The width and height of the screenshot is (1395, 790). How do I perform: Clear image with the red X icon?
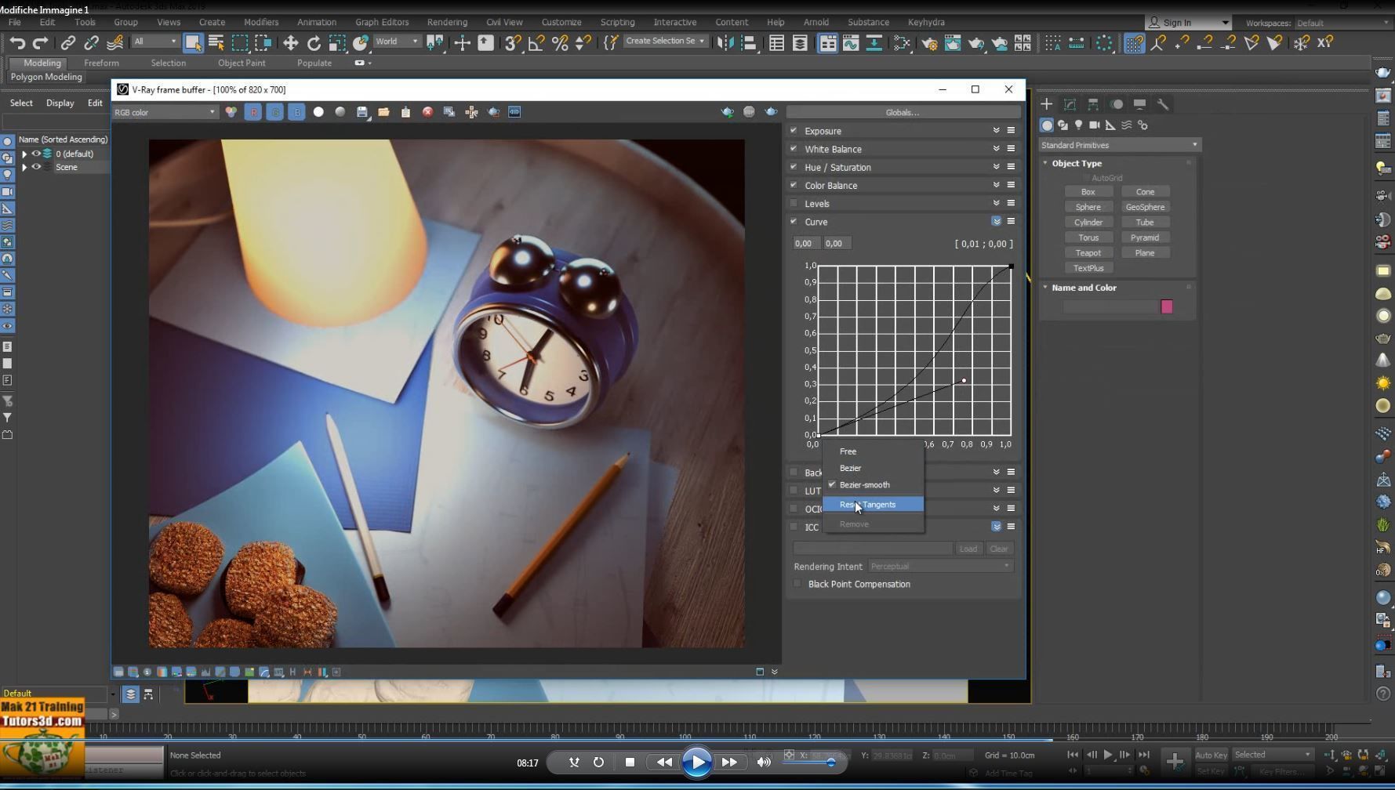pyautogui.click(x=427, y=112)
